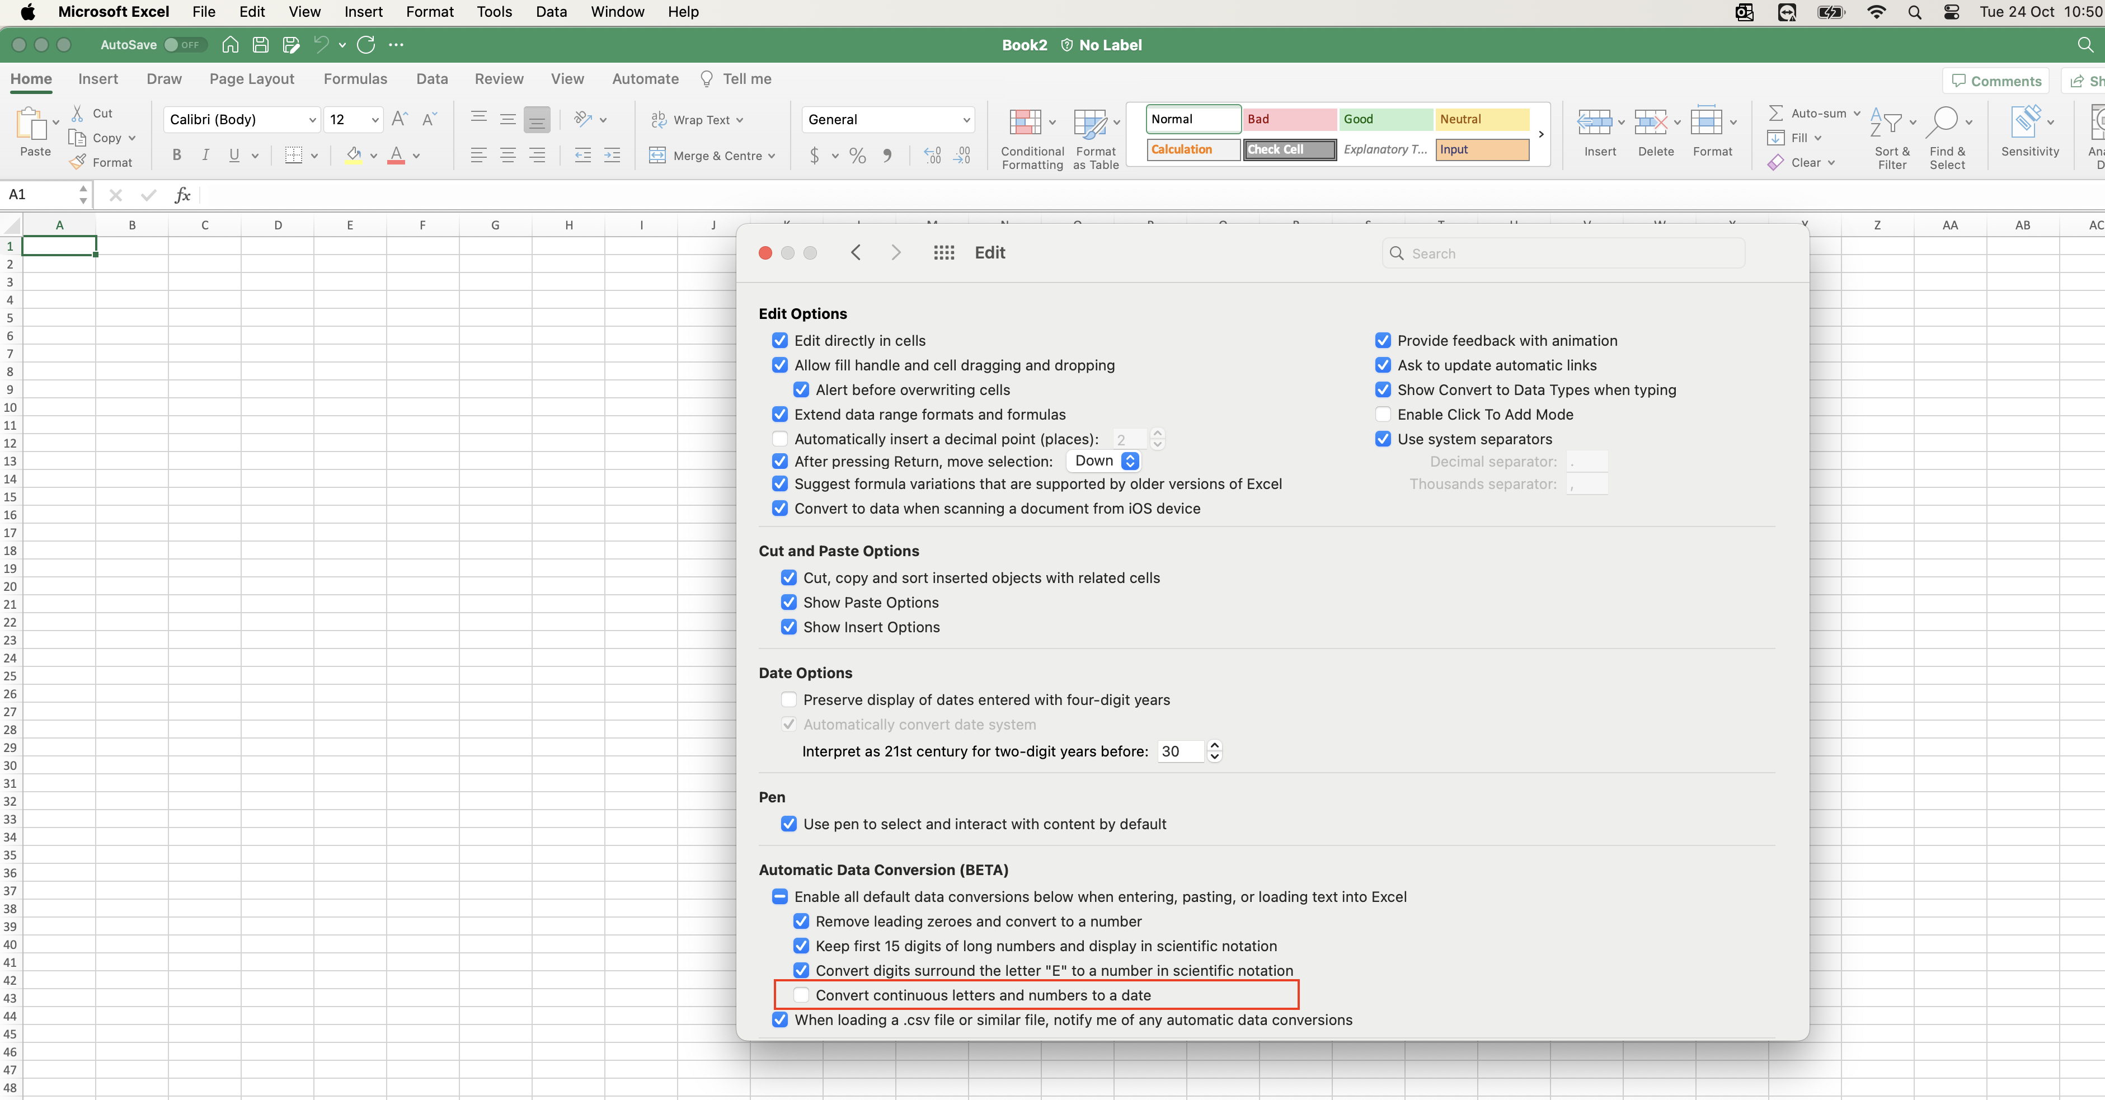Click the preferences Search field

[x=1563, y=253]
